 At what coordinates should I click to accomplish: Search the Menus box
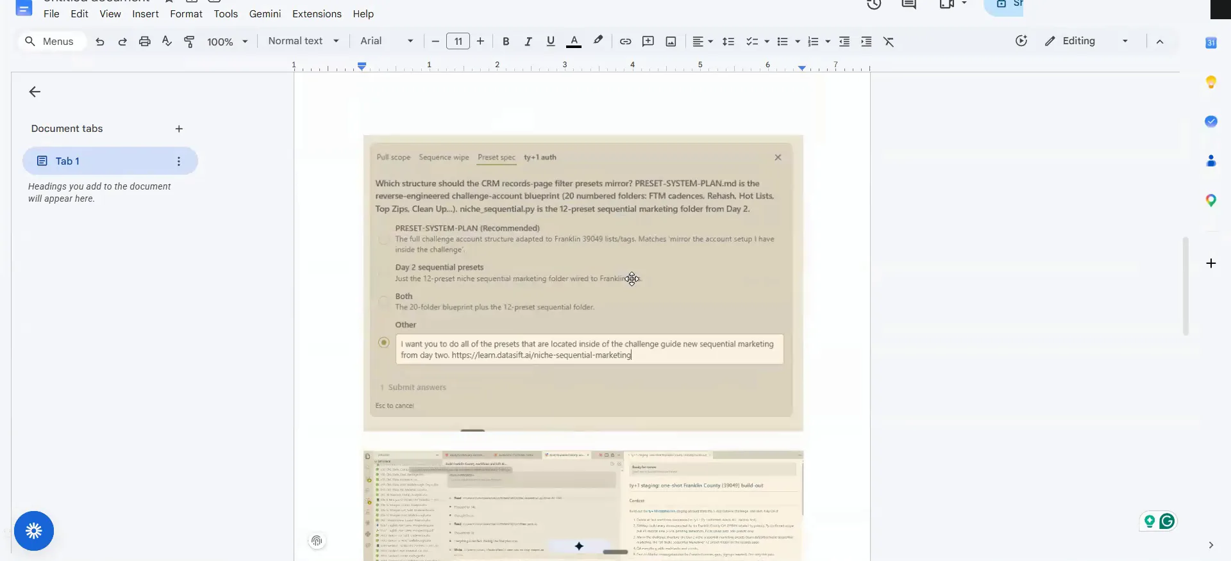coord(51,42)
